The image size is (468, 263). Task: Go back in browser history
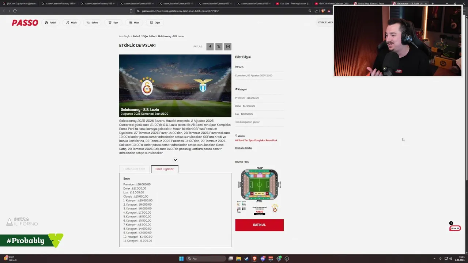click(4, 11)
